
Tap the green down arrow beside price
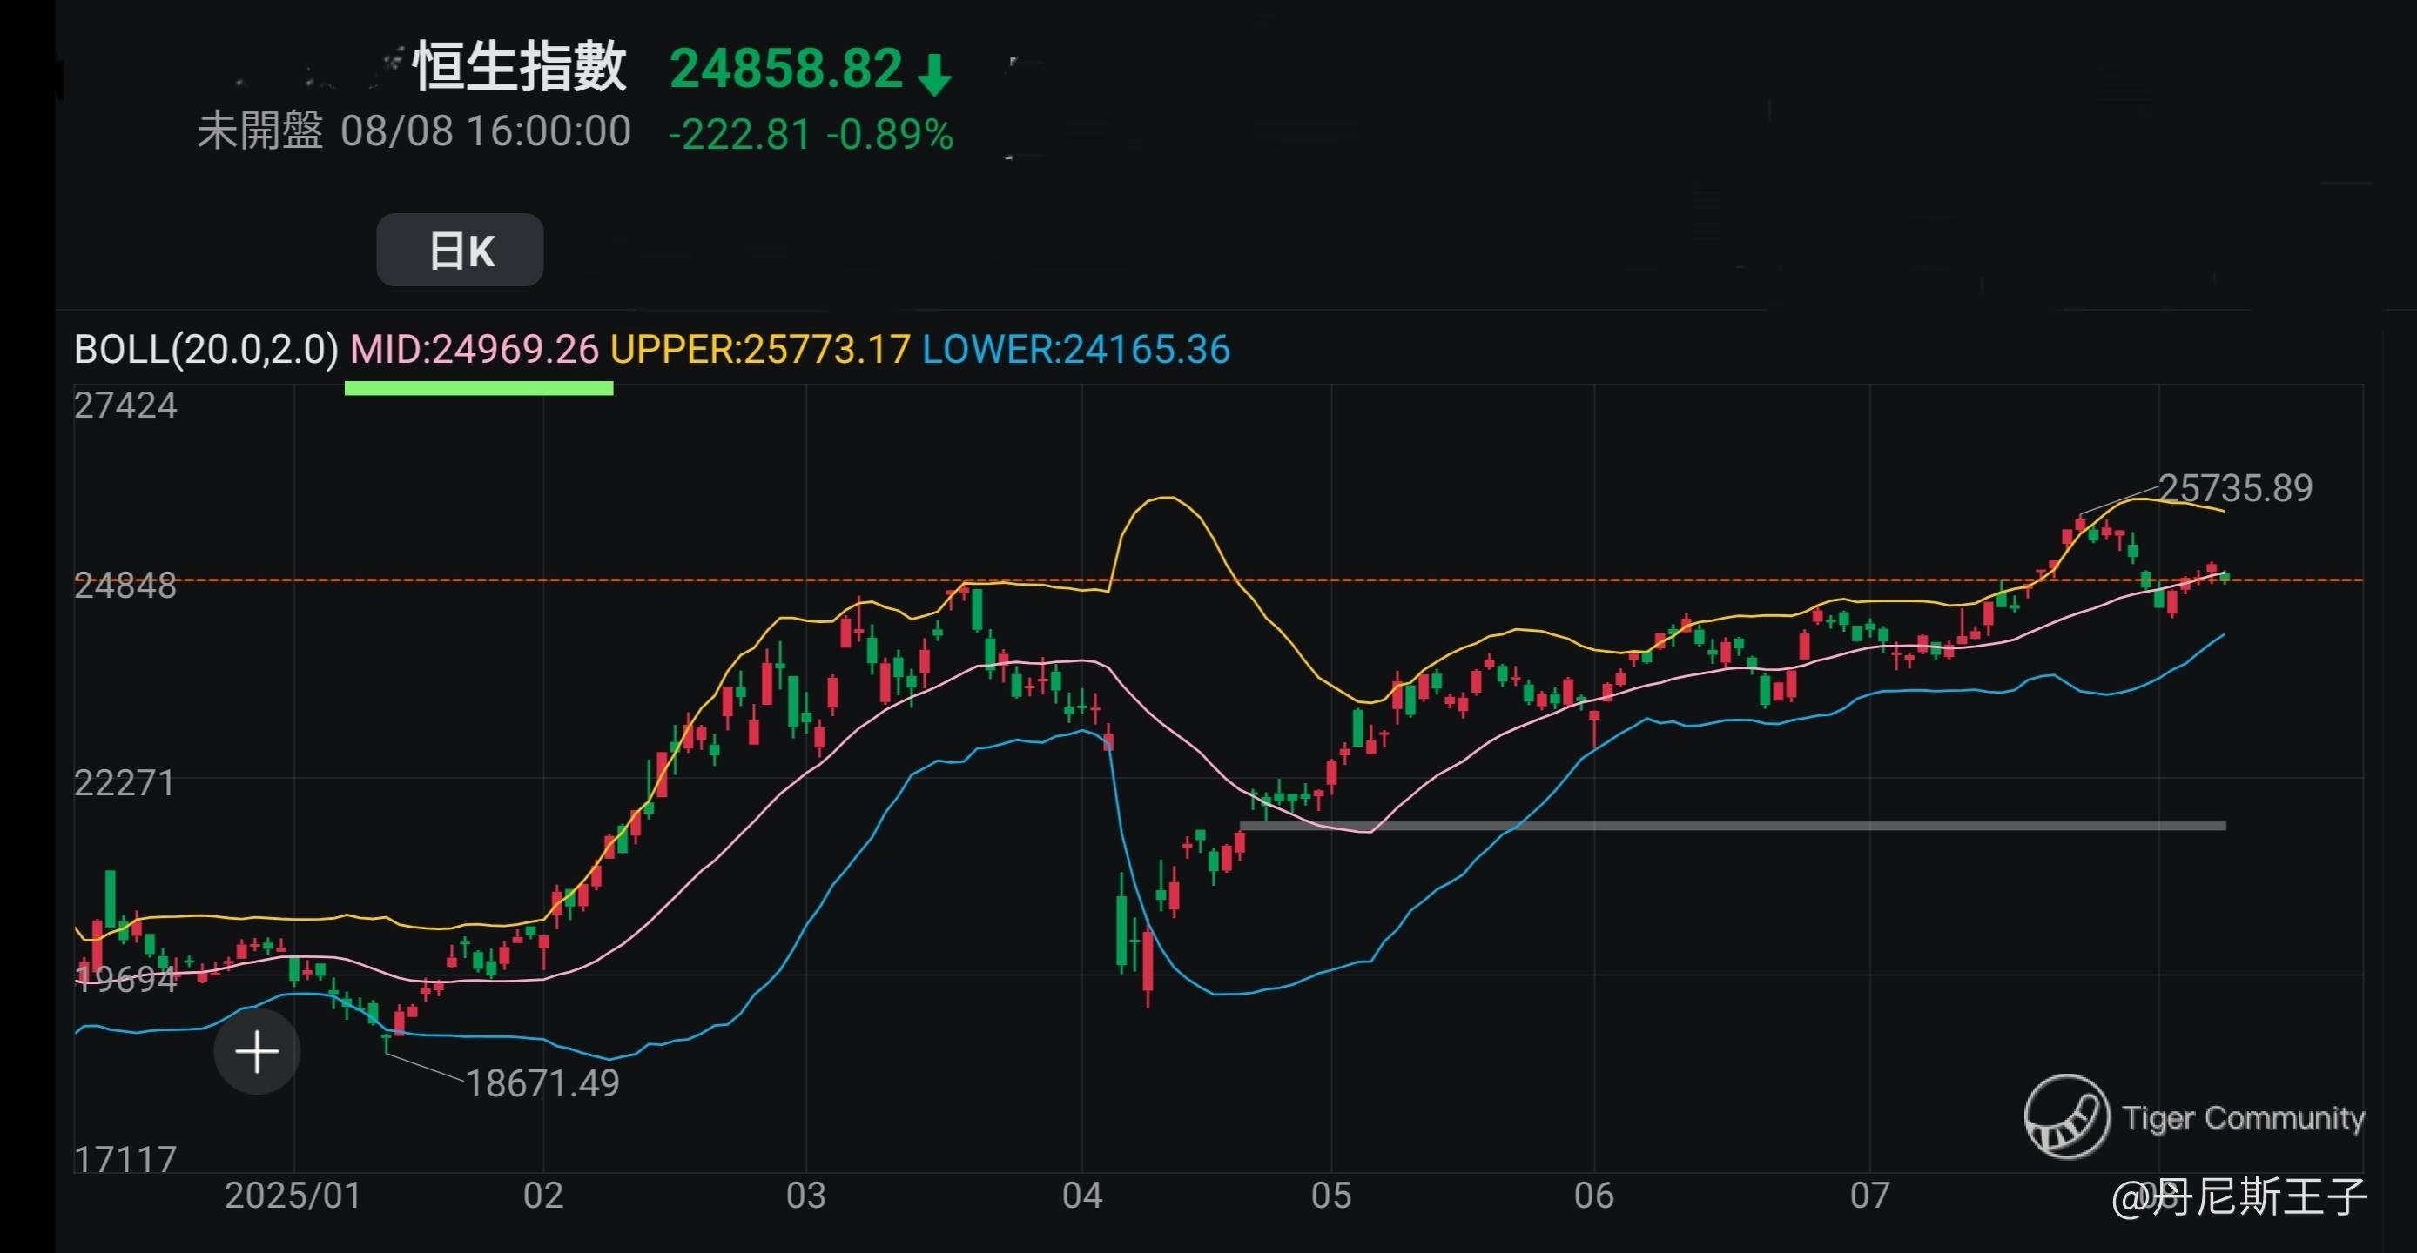[933, 73]
